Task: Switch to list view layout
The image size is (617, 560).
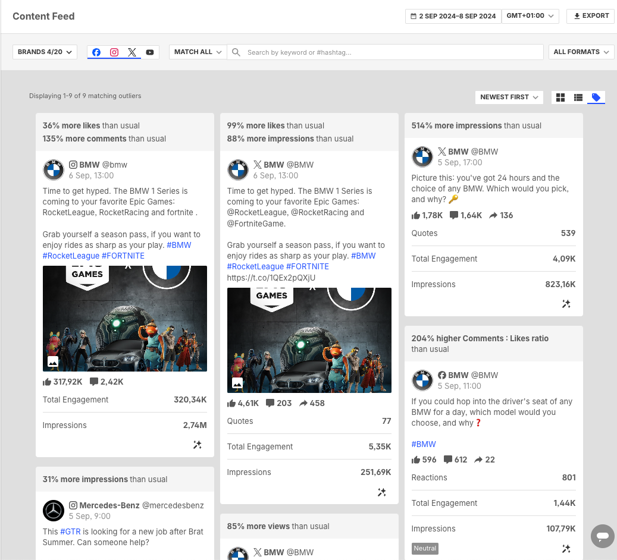Action: [x=578, y=97]
